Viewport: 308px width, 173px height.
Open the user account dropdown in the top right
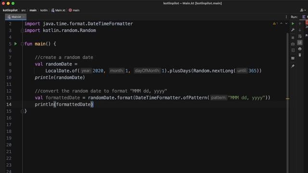(303, 10)
